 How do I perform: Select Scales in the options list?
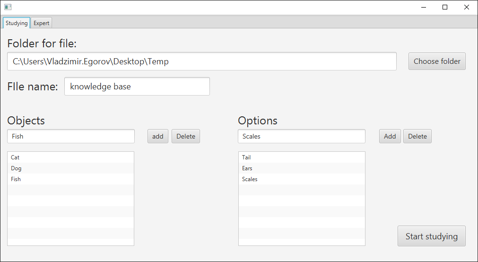tap(302, 179)
